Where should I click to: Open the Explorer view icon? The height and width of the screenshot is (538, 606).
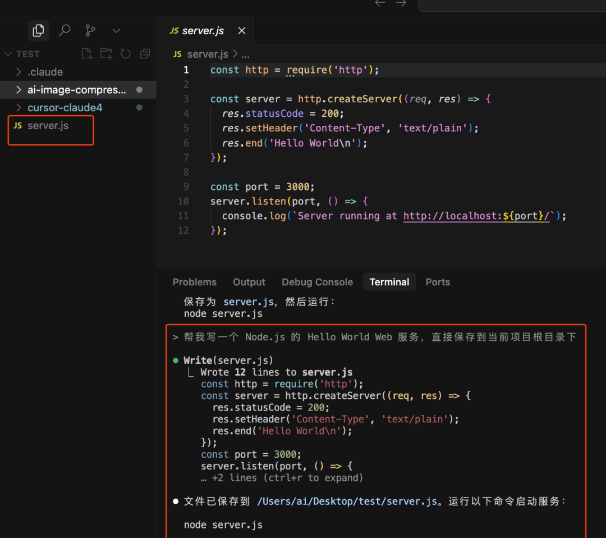coord(38,30)
